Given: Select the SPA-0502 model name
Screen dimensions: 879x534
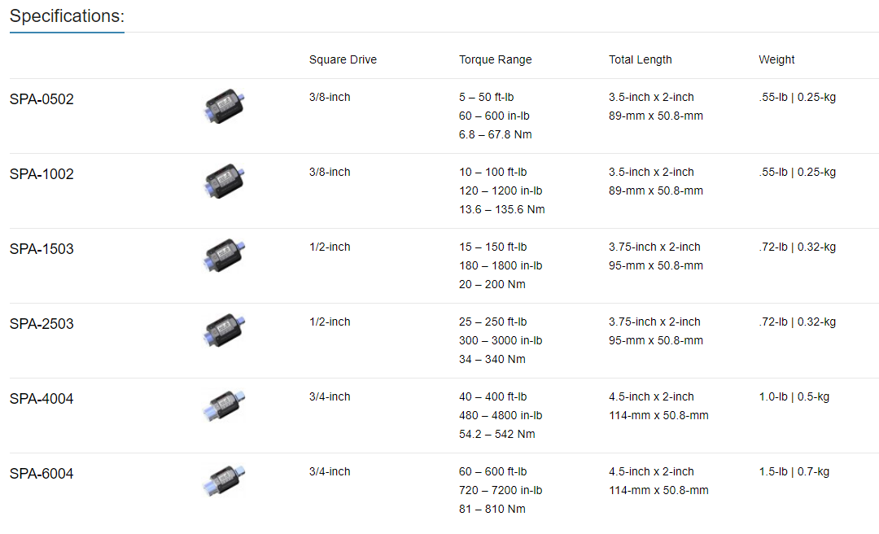Looking at the screenshot, I should click(42, 99).
